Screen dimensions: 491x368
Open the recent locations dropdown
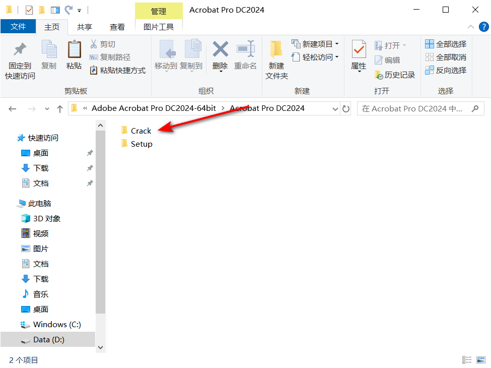coord(47,109)
